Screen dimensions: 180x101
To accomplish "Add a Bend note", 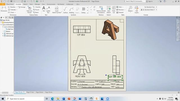I will pos(36,12).
